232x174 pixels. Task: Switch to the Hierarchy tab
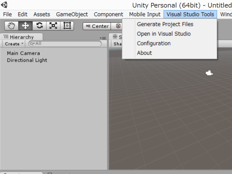coord(21,37)
